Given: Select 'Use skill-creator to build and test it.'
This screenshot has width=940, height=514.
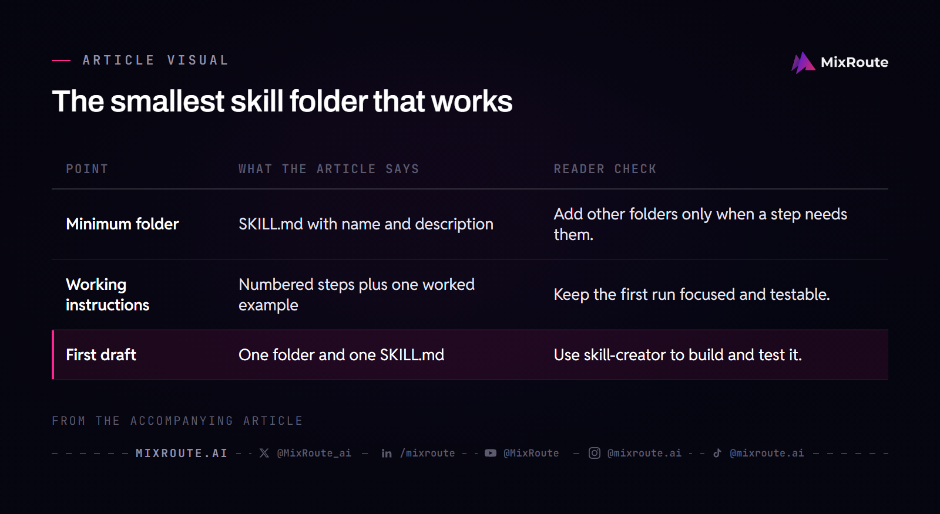Looking at the screenshot, I should point(677,355).
